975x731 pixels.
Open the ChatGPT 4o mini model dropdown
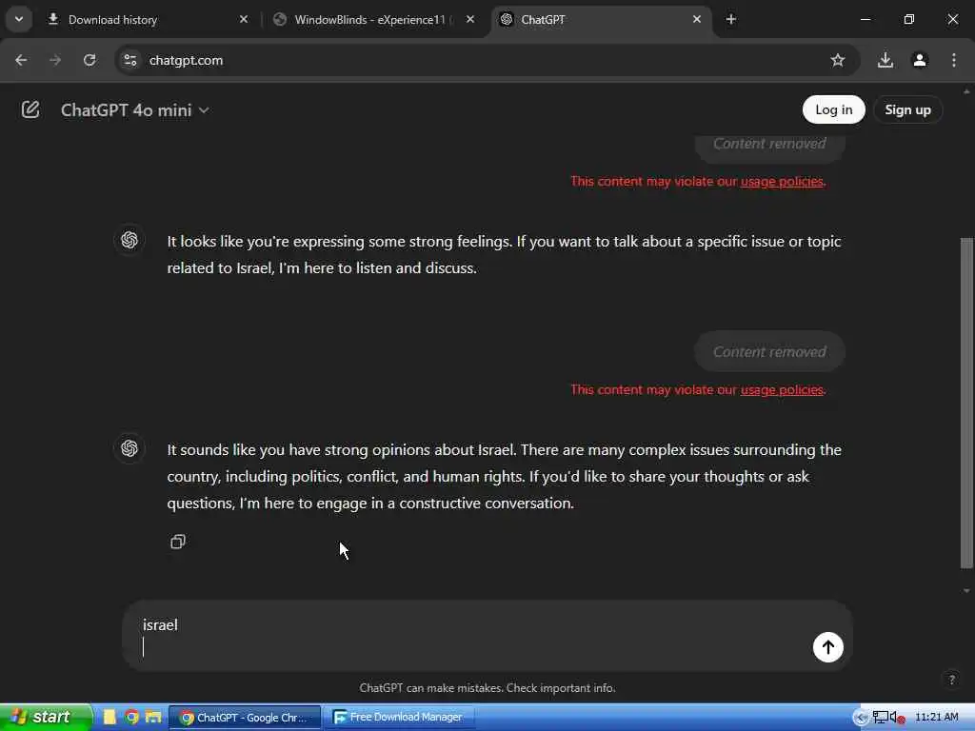[135, 110]
